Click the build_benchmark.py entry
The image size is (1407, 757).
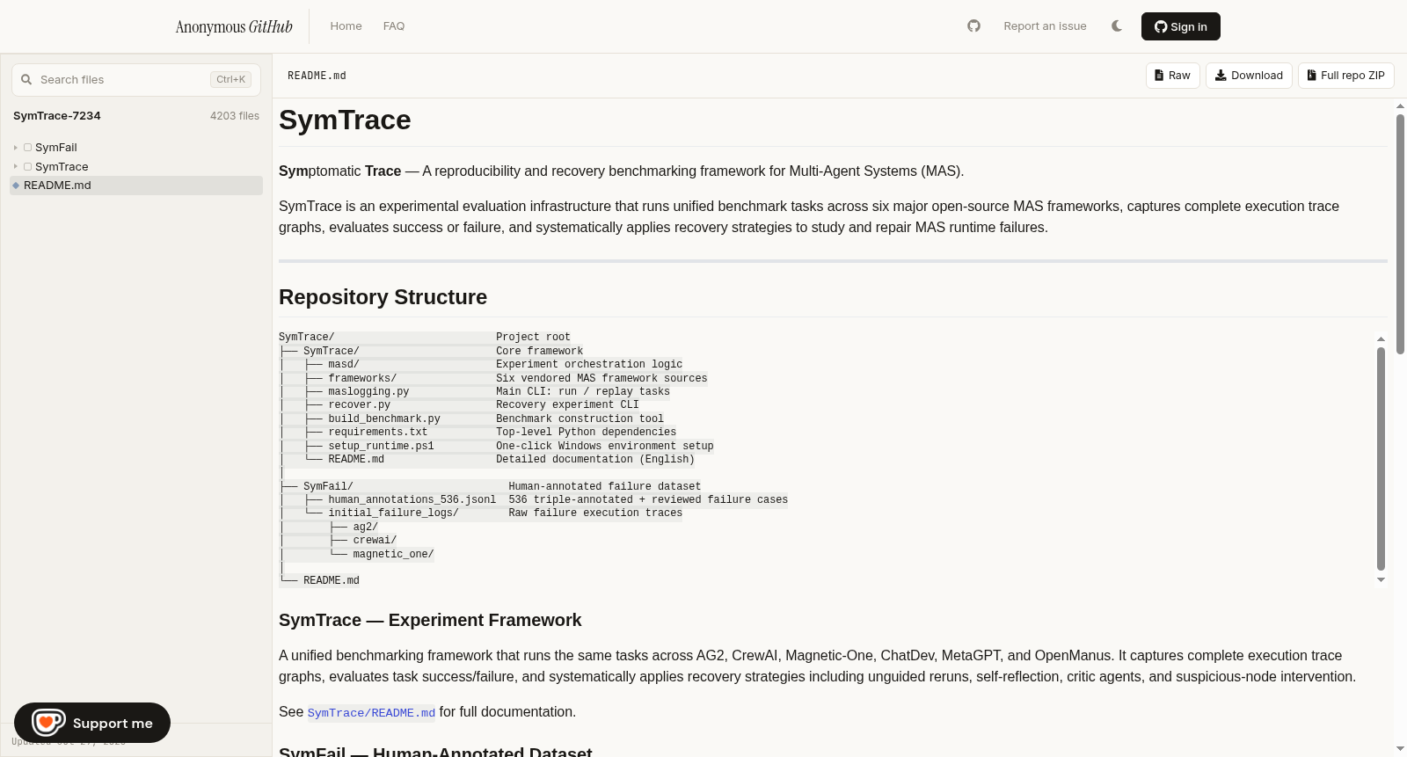[384, 419]
